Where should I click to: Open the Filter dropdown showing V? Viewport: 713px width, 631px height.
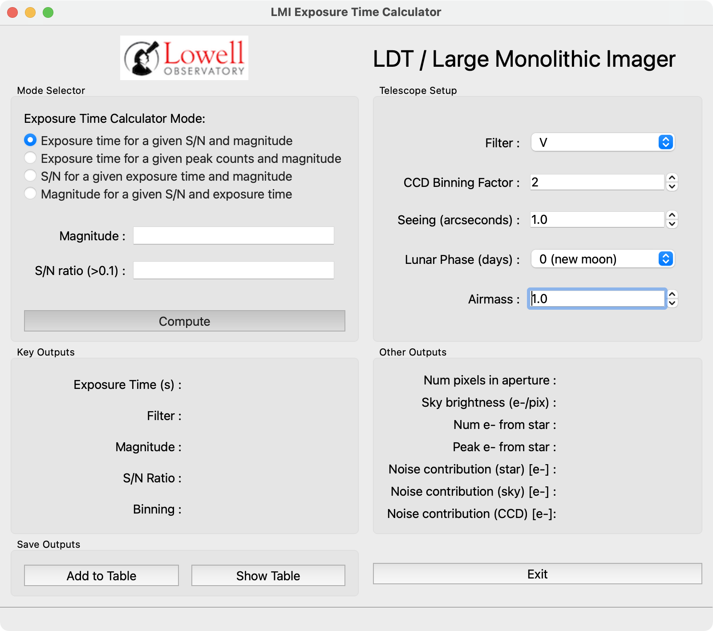click(603, 142)
